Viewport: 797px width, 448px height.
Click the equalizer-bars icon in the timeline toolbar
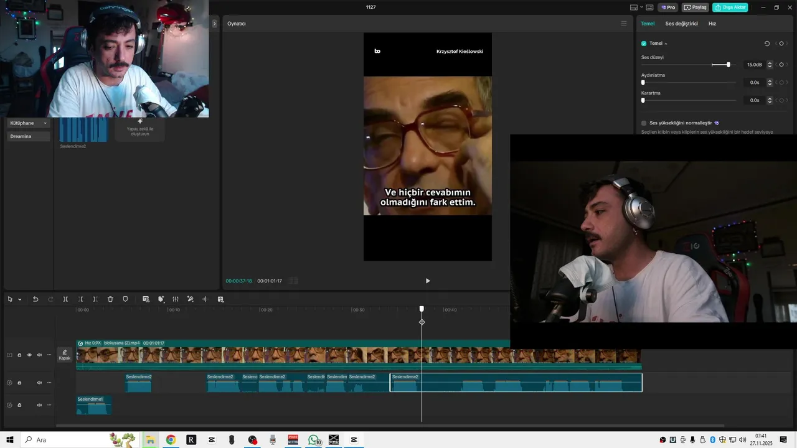click(176, 299)
